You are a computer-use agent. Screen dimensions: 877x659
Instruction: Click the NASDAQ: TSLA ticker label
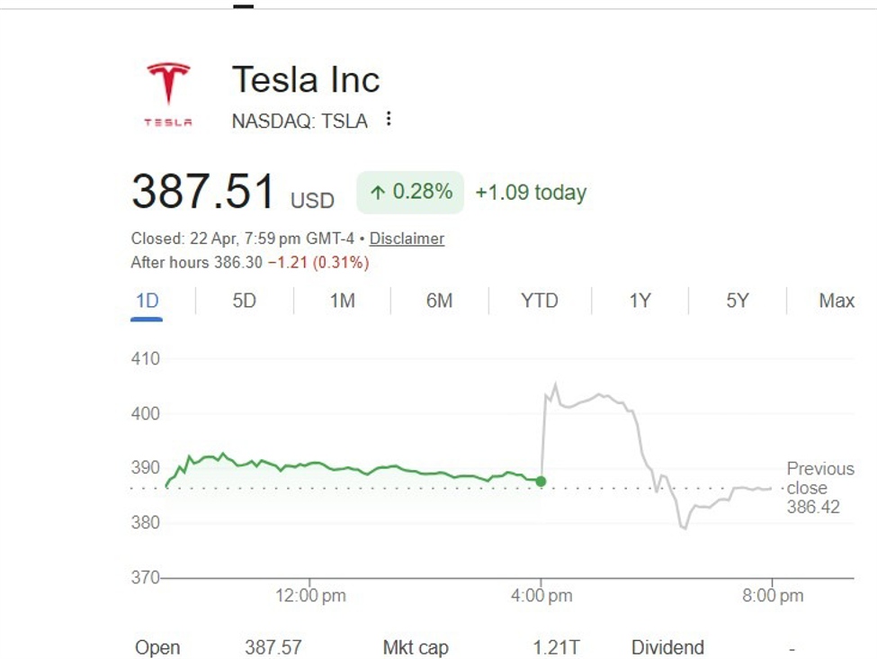(300, 120)
